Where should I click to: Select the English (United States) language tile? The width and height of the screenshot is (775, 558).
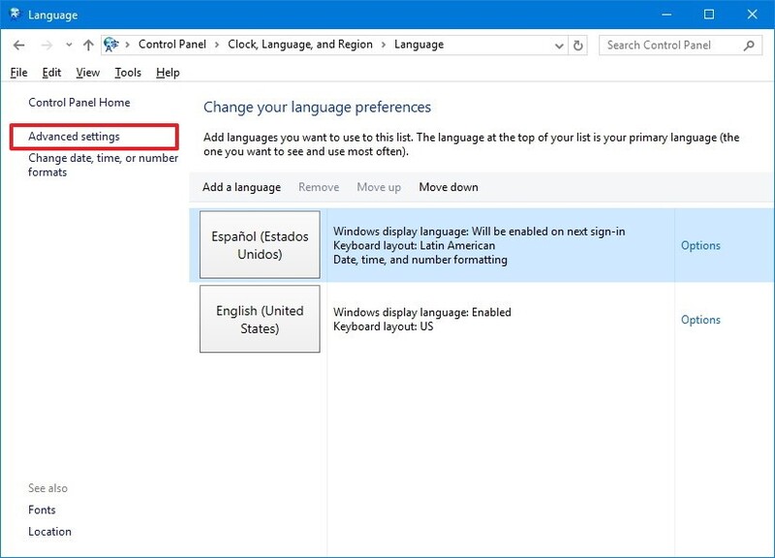[260, 319]
